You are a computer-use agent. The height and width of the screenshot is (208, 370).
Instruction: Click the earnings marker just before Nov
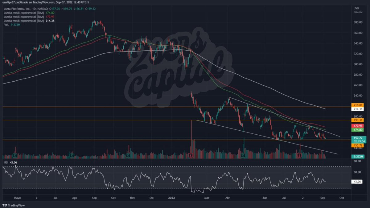[x=128, y=156]
